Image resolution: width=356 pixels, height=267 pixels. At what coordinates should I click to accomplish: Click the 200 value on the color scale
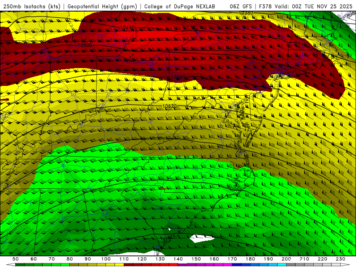(x=286, y=259)
